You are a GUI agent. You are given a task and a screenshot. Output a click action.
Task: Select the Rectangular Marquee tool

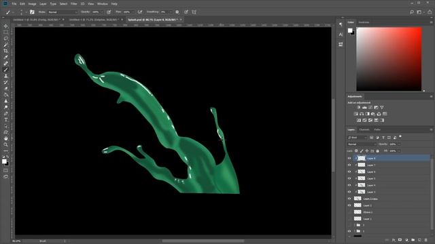click(x=5, y=32)
